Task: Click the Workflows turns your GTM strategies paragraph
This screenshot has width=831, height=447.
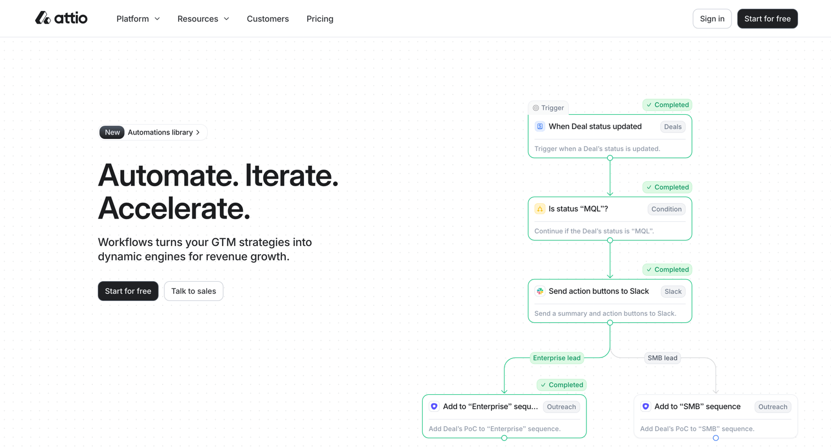Action: [x=205, y=249]
